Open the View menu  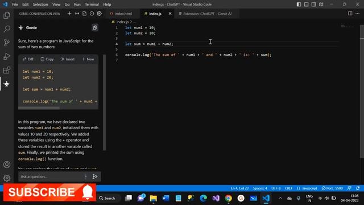[x=56, y=5]
